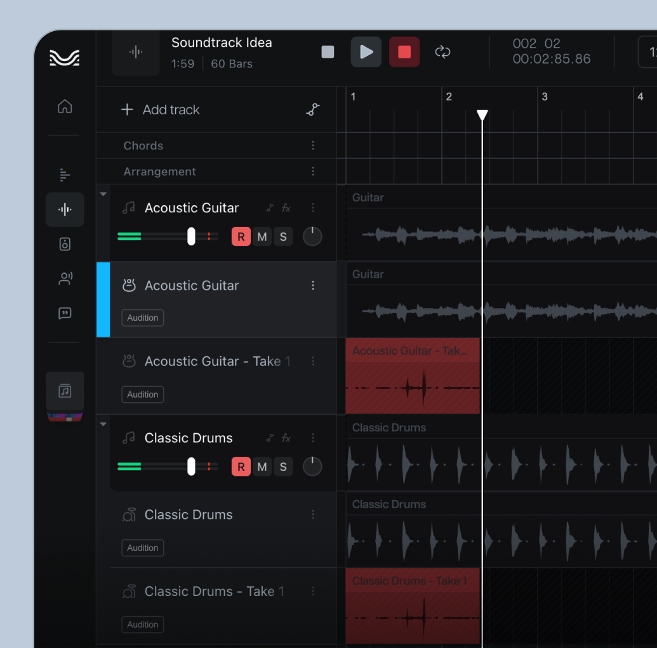Select the Classic Drums group track name
This screenshot has height=648, width=657.
(189, 438)
